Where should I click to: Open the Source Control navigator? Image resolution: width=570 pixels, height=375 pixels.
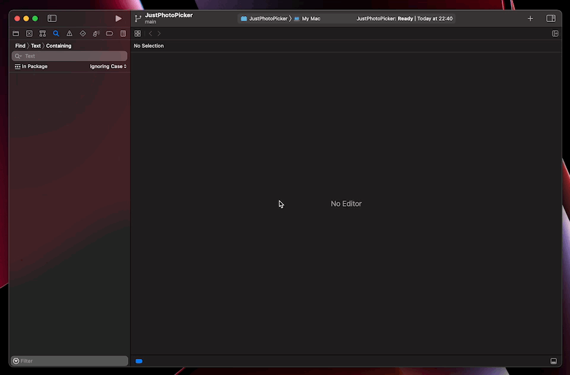29,33
